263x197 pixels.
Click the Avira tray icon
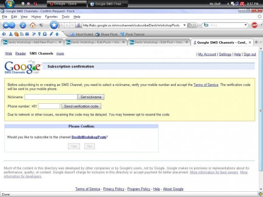(x=242, y=4)
